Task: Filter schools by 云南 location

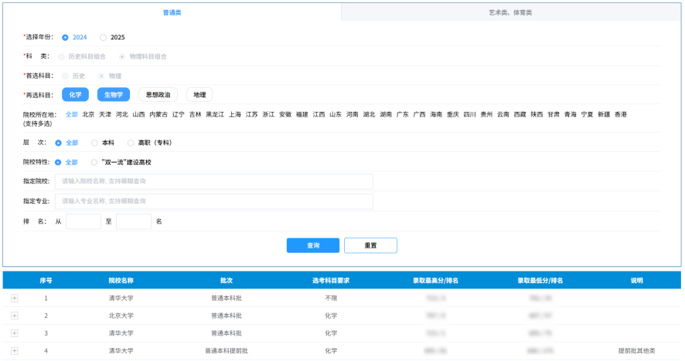Action: [x=503, y=114]
